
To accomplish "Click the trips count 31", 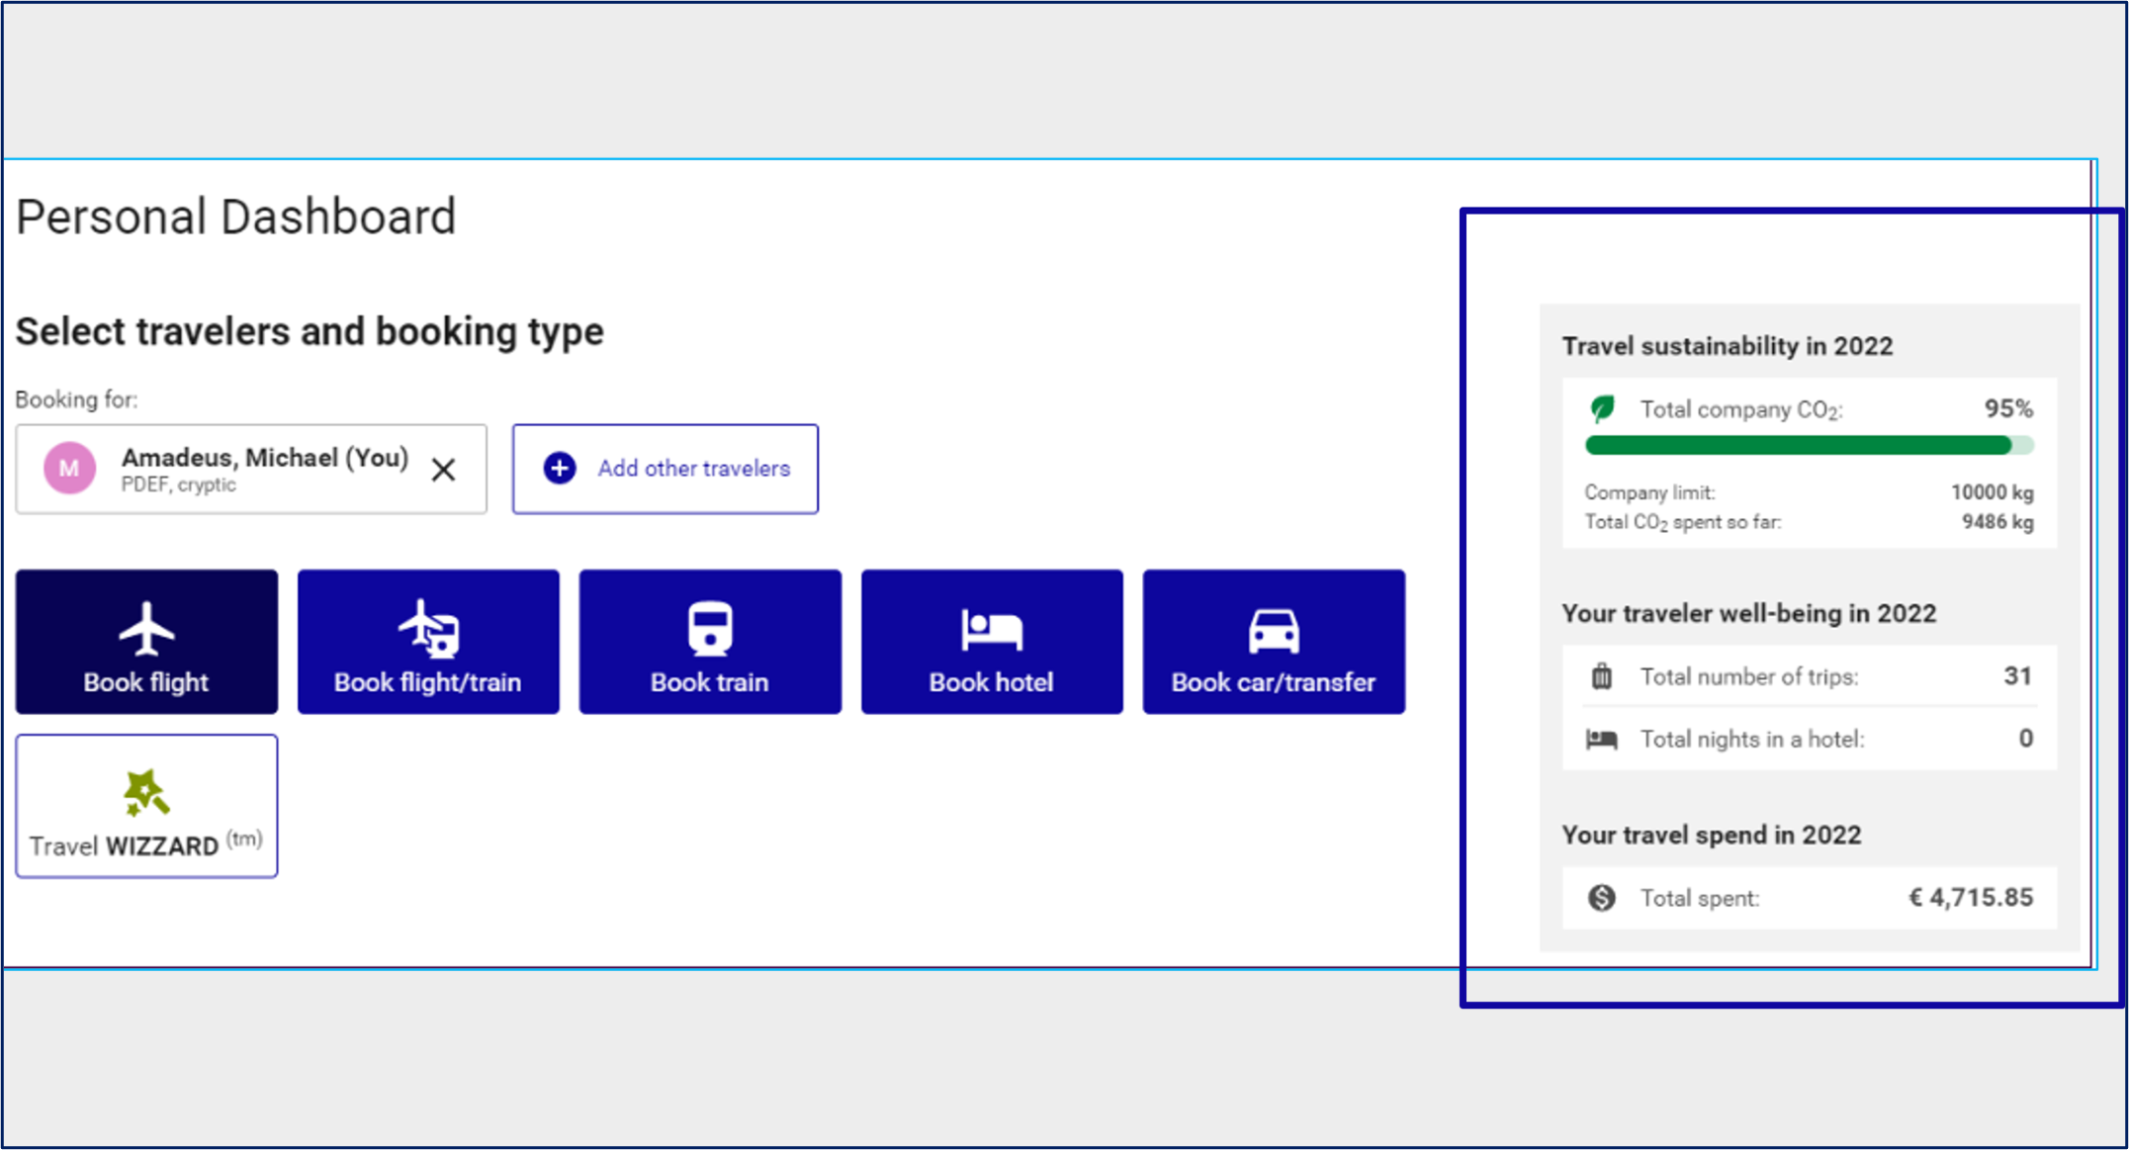I will [2018, 676].
